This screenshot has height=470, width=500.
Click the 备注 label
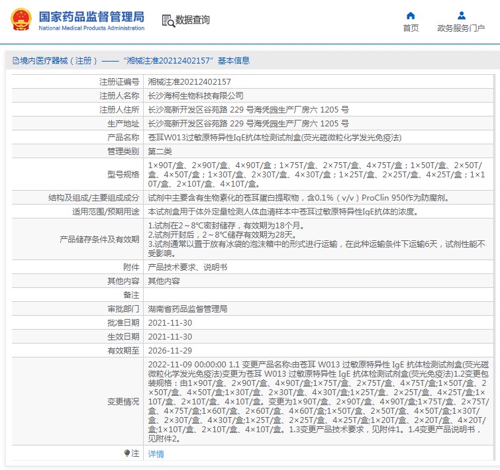[x=131, y=295]
